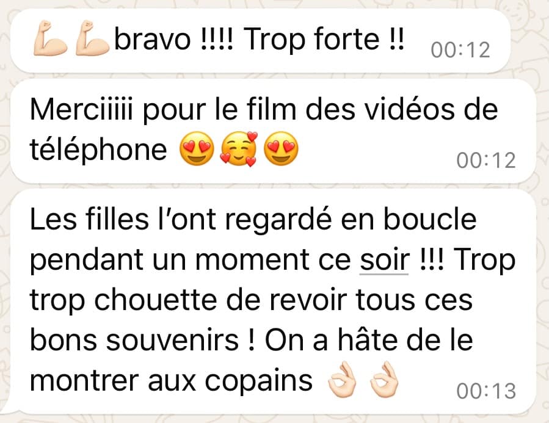Image resolution: width=549 pixels, height=423 pixels.
Task: Click the first heart-eyes emoji
Action: tap(197, 149)
